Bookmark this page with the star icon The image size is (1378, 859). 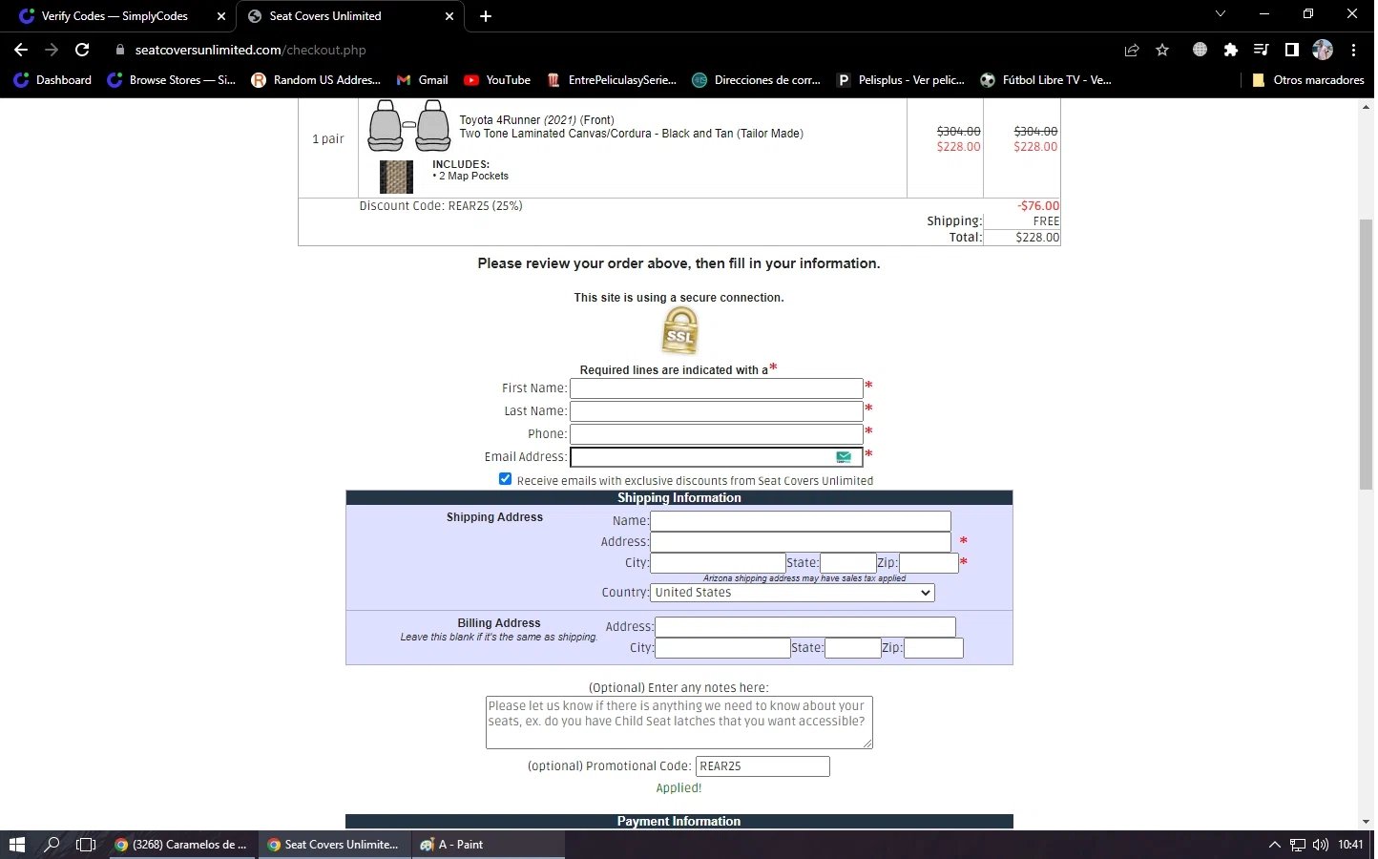tap(1162, 50)
